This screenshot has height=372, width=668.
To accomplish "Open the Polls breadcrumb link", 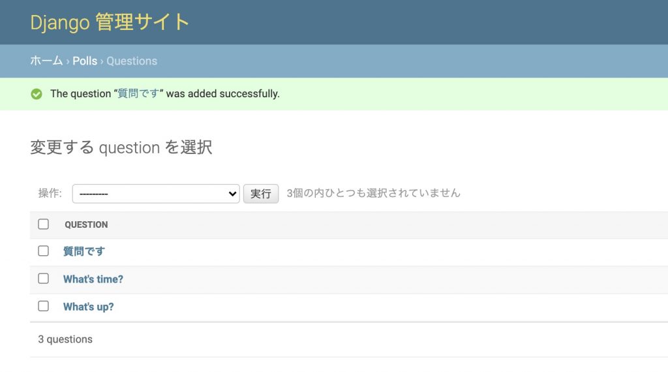I will coord(85,61).
